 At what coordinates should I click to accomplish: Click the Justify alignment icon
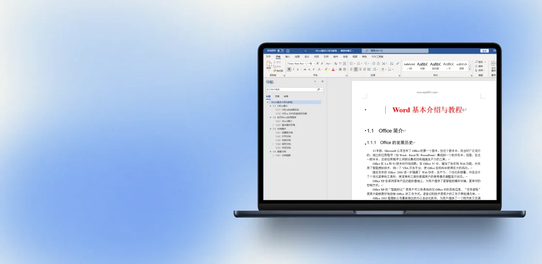coord(364,69)
